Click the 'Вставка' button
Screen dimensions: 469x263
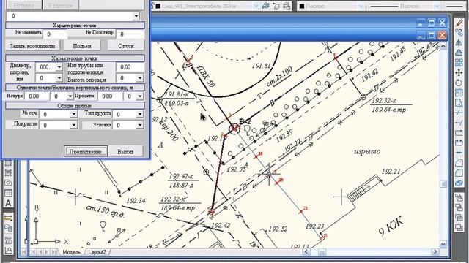[x=24, y=5]
